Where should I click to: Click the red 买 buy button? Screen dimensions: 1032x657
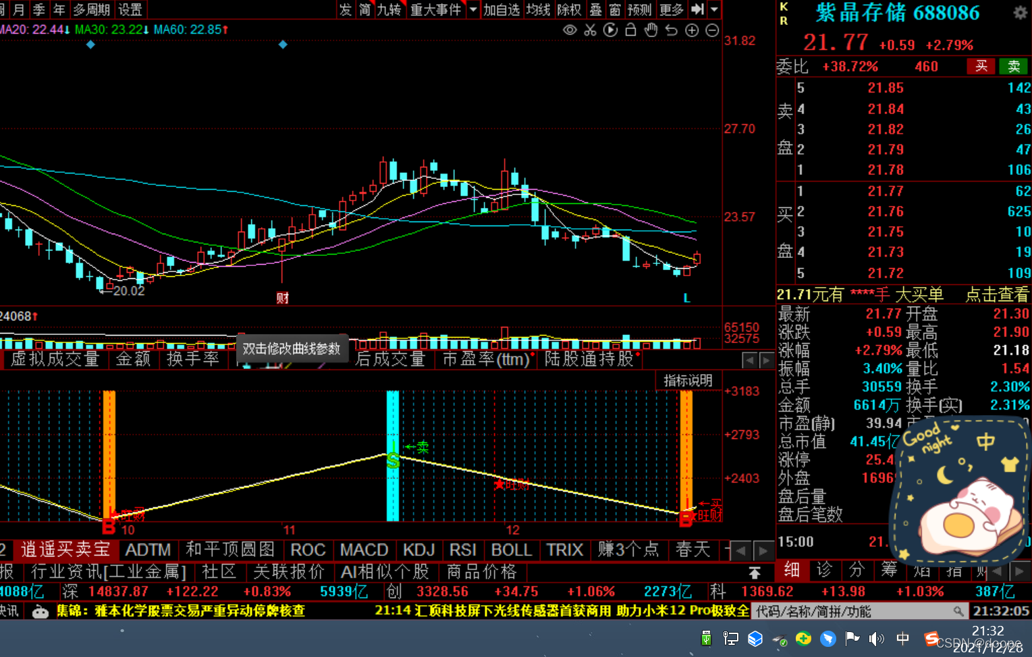[x=981, y=66]
